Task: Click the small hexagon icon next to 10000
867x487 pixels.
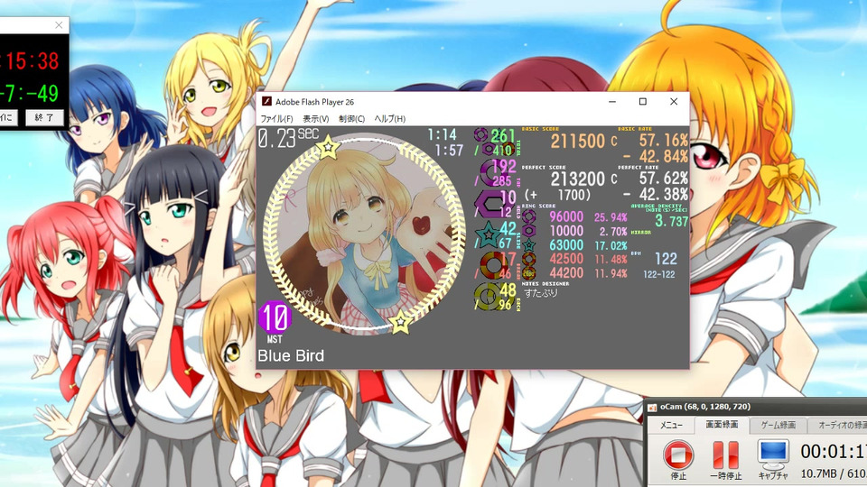Action: point(529,231)
